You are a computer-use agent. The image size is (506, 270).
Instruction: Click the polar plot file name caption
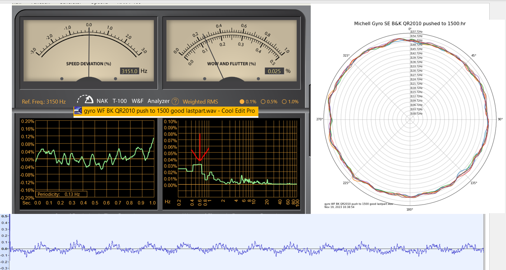tap(359, 204)
